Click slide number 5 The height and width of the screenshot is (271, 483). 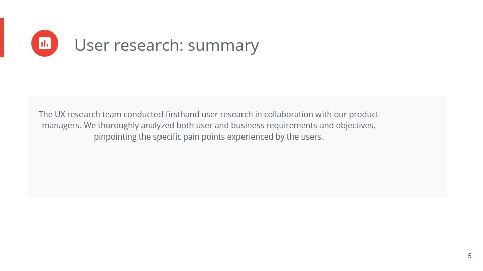[x=470, y=256]
